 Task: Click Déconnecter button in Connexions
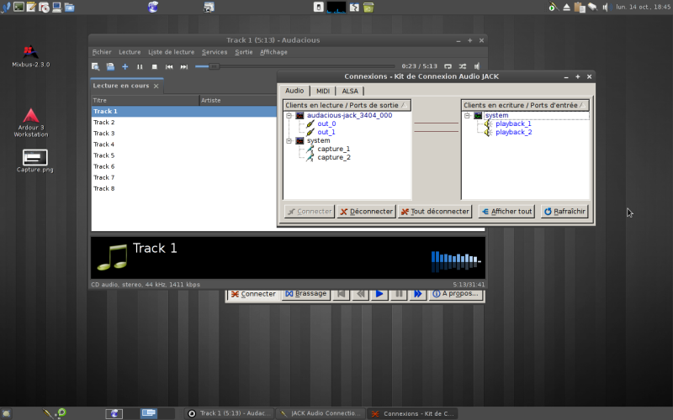point(366,212)
